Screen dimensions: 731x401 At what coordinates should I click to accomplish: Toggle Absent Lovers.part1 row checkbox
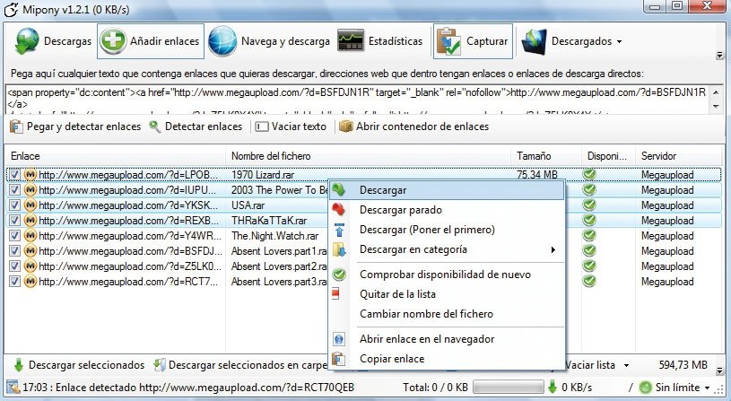point(15,251)
